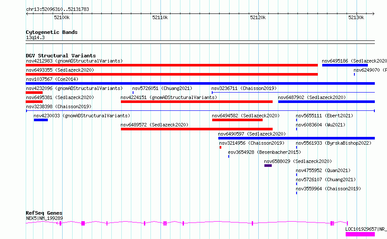Click the 52110k ruler label
The width and height of the screenshot is (387, 239).
pos(160,17)
